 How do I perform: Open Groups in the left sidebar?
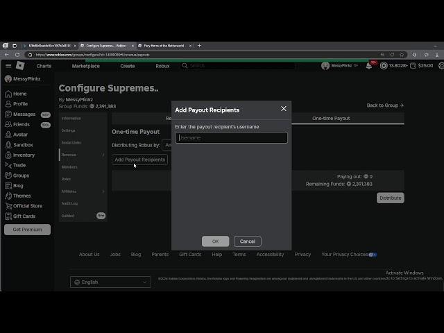17,176
